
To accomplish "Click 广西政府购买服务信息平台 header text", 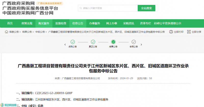I will pos(30,8).
